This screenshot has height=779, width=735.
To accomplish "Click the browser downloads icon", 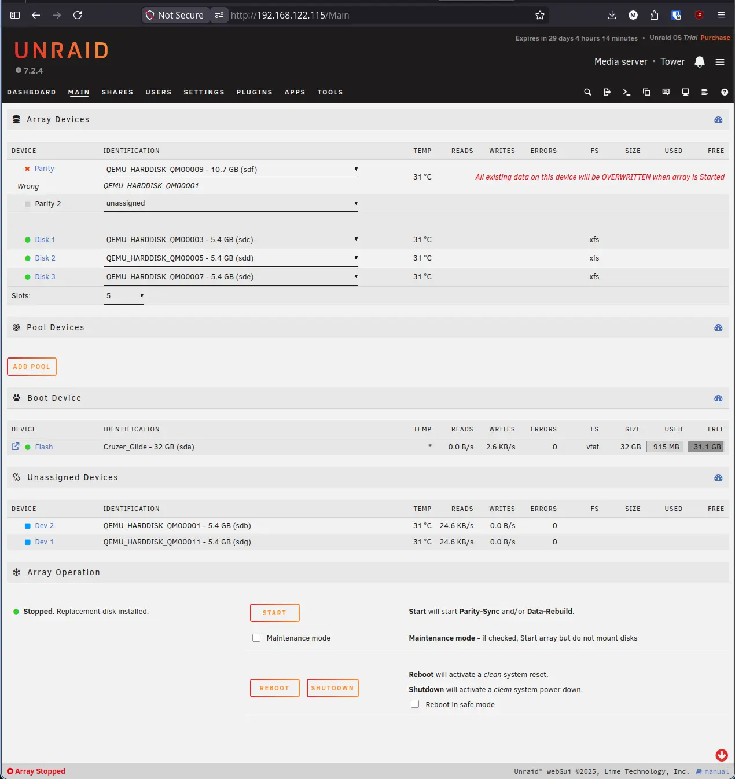I will pyautogui.click(x=612, y=15).
